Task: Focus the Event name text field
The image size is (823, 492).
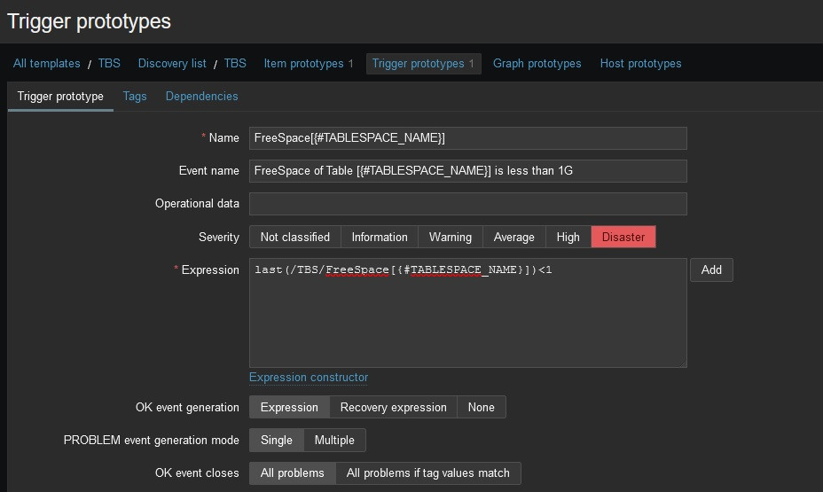Action: tap(467, 171)
